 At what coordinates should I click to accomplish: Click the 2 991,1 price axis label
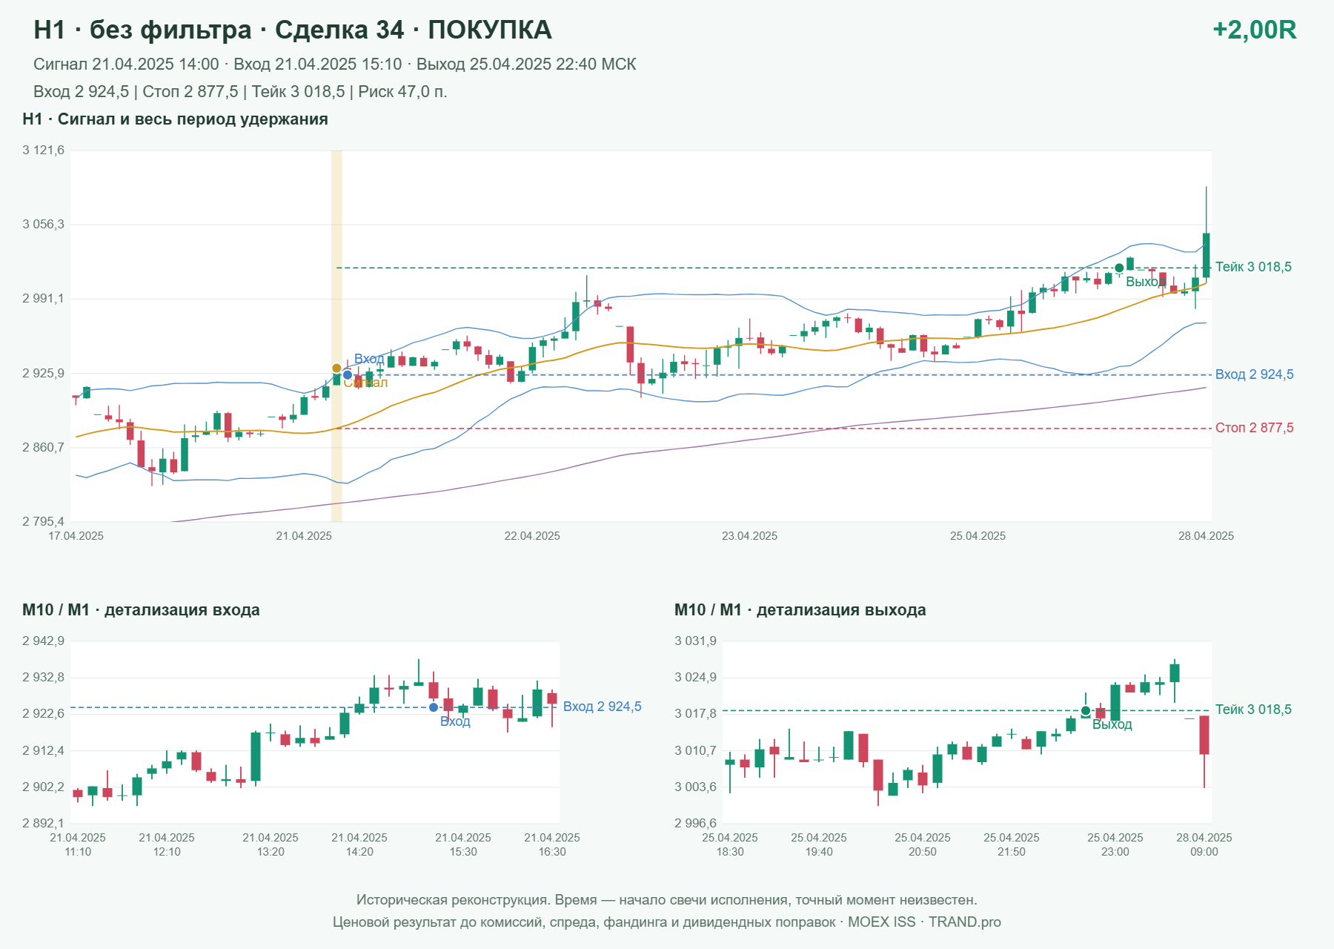(x=44, y=299)
